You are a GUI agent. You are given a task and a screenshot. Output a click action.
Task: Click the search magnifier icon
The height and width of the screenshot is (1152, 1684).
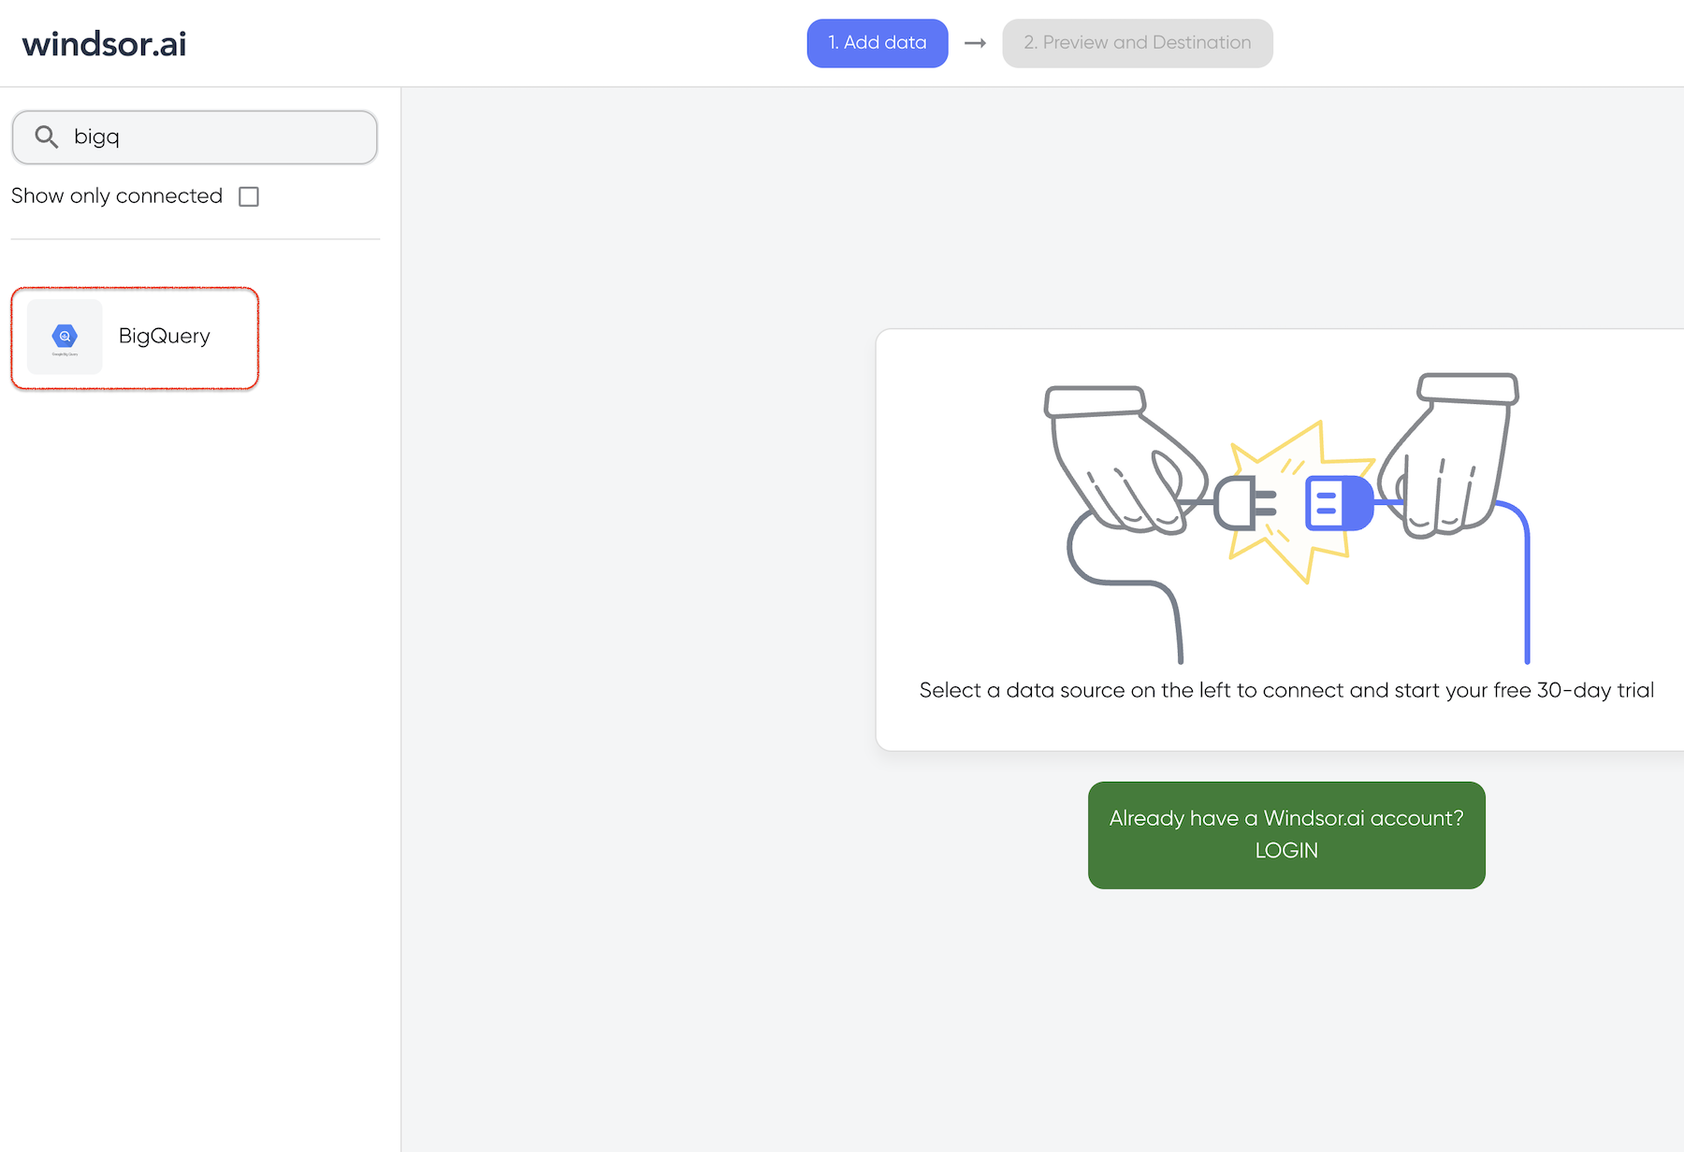[47, 137]
